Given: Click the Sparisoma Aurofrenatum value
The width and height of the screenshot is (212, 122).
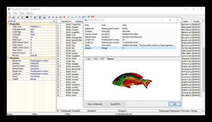Looking at the screenshot, I should coord(132,37).
